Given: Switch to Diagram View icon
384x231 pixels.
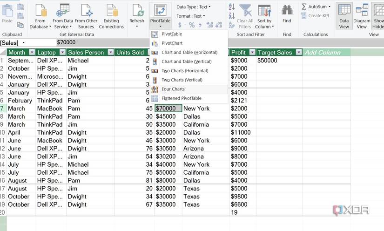Looking at the screenshot, I should pyautogui.click(x=362, y=10).
